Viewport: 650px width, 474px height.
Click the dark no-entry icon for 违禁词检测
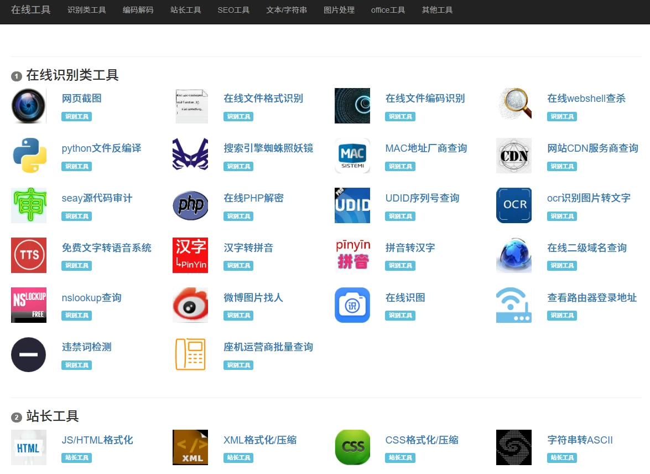tap(29, 354)
